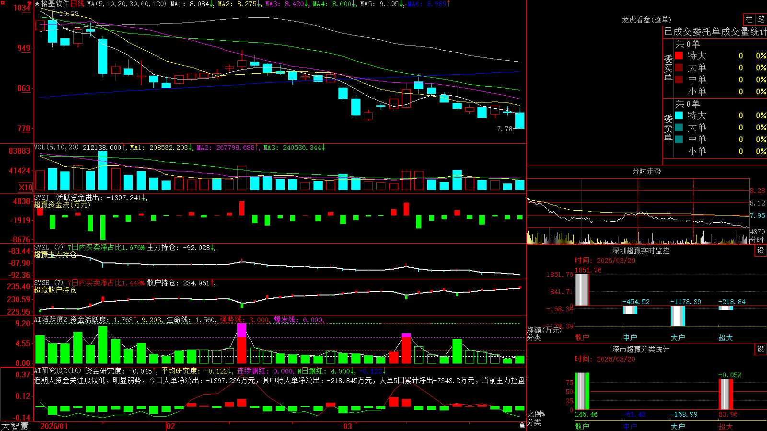Image resolution: width=767 pixels, height=431 pixels.
Task: Click the SVSH (7) indicator label
Action: (48, 283)
